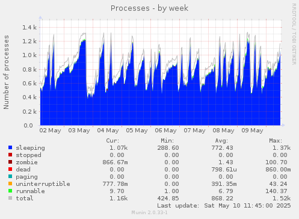Click the gray total legend swatch
This screenshot has height=219, width=299.
pos(10,198)
